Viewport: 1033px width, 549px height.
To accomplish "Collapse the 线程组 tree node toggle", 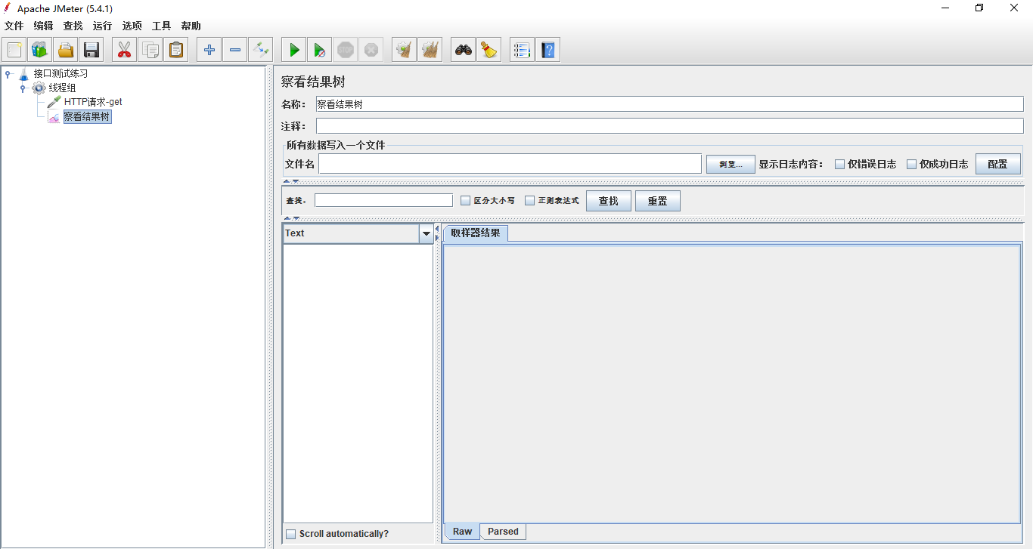I will pos(23,88).
